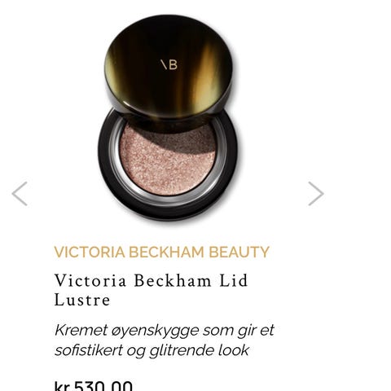Image resolution: width=391 pixels, height=391 pixels.
Task: Click the kr 530.00 price text
Action: click(x=94, y=385)
